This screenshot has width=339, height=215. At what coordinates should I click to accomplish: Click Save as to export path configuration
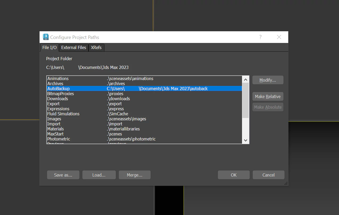pos(63,175)
